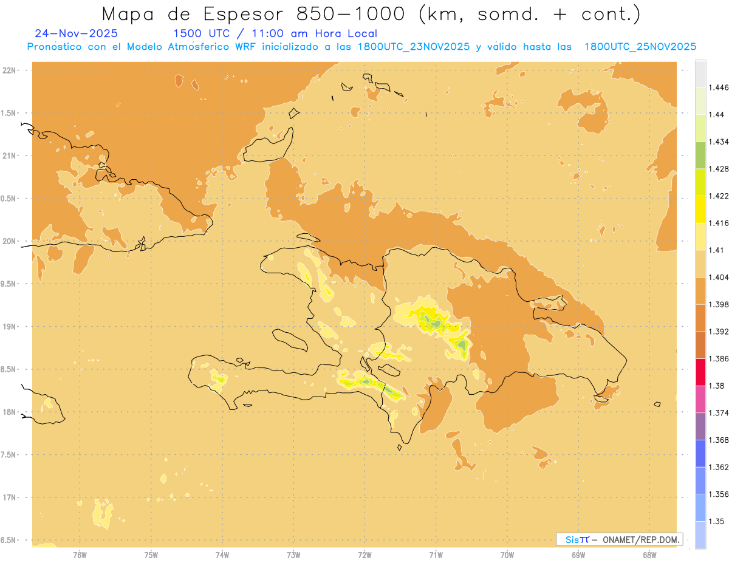Click the longitude label 74W
This screenshot has height=563, width=729.
point(222,555)
